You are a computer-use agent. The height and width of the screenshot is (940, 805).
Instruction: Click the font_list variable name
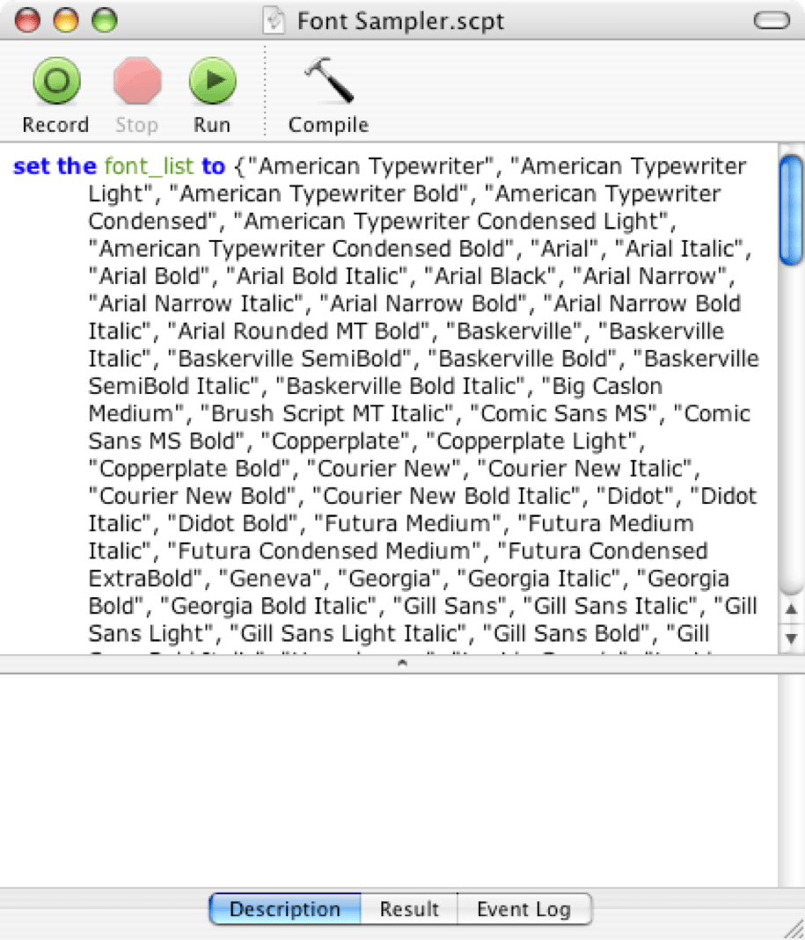tap(149, 166)
